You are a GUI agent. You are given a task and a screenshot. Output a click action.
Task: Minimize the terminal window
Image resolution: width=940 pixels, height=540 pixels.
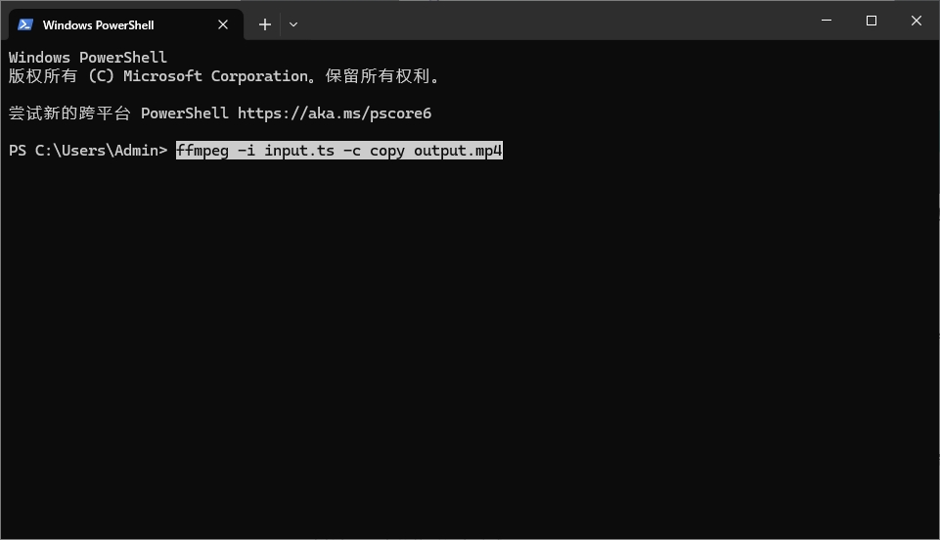tap(827, 21)
